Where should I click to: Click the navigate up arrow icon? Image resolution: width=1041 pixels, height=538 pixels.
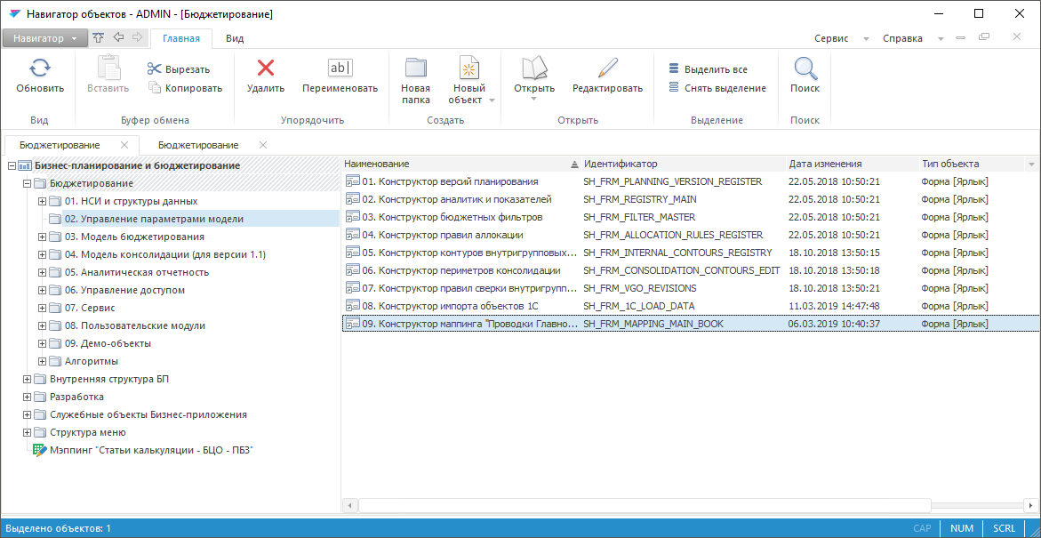coord(99,38)
